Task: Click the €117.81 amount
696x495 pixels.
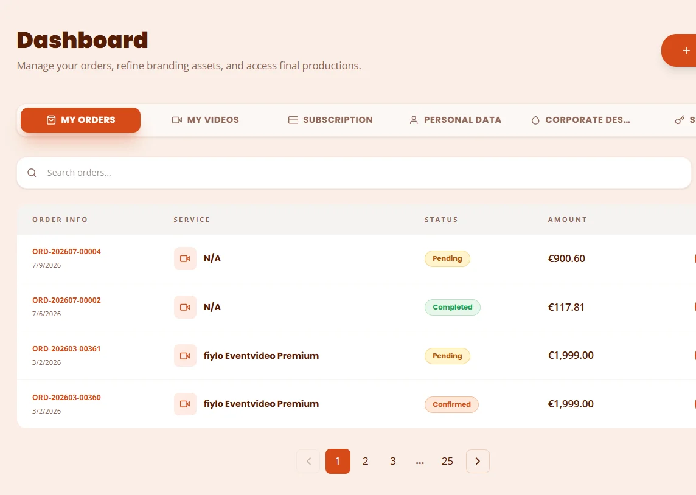Action: 566,307
